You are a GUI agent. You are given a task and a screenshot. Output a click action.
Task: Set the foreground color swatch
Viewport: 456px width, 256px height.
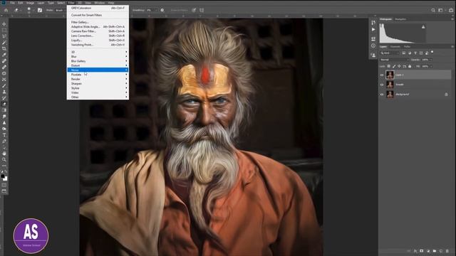[x=3, y=176]
